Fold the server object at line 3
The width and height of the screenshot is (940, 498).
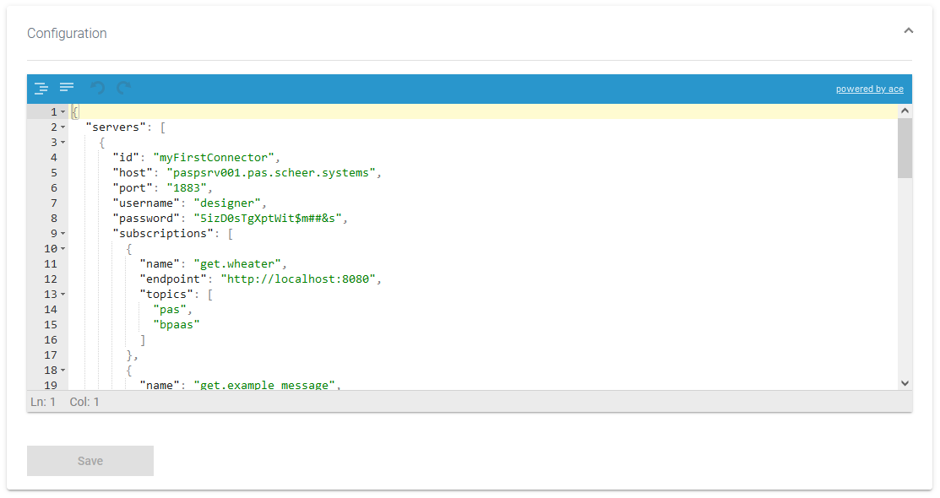[x=62, y=143]
